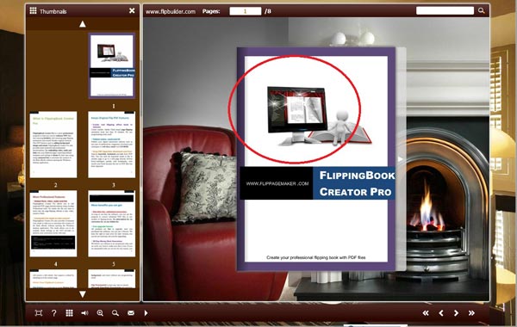Go to previous page arrow
The width and height of the screenshot is (517, 327).
click(441, 313)
